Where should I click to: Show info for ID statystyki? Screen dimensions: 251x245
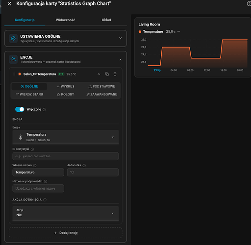[32, 149]
